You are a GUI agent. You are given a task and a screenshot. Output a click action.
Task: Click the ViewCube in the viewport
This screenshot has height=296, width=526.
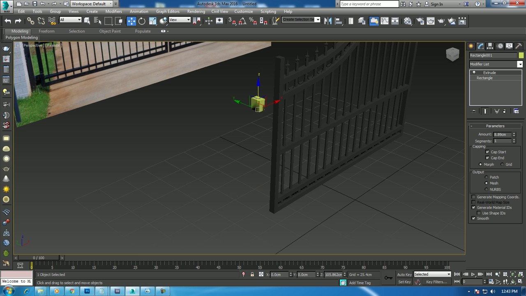(x=452, y=54)
